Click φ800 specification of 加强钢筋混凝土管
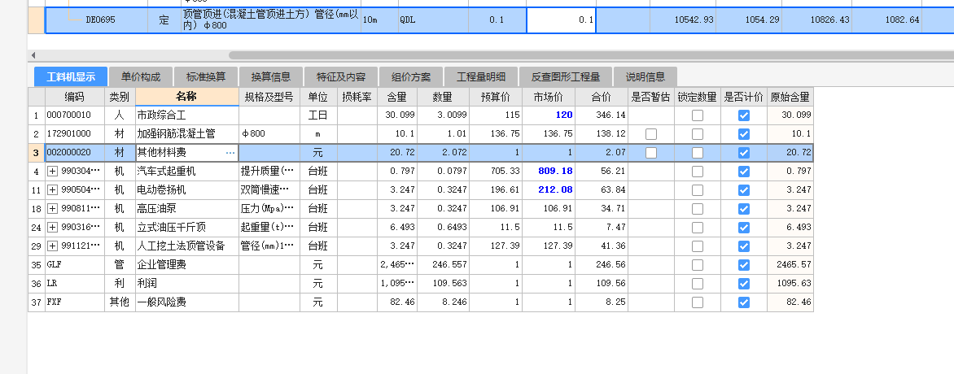 click(269, 134)
